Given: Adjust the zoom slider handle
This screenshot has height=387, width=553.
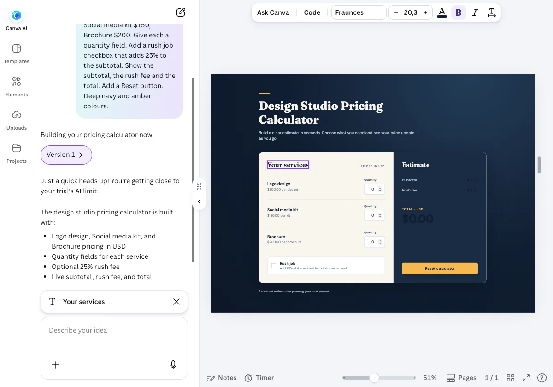Looking at the screenshot, I should coord(374,378).
